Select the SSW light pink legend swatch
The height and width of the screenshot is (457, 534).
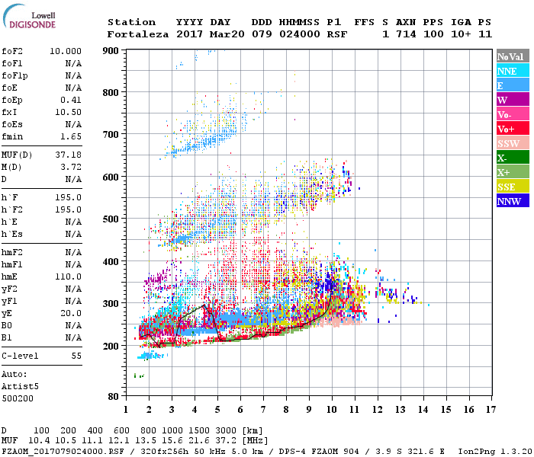[x=513, y=143]
